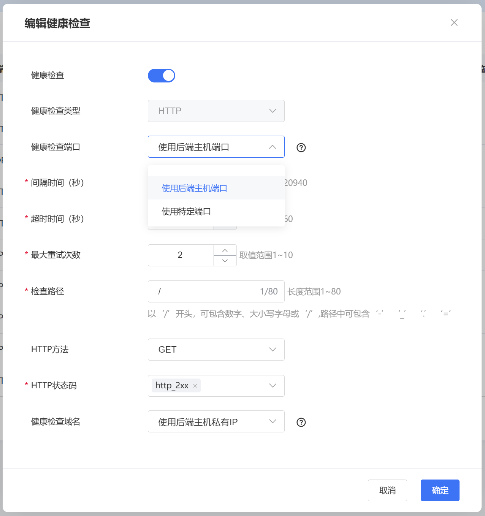Click the 检查路径 input field

point(205,291)
